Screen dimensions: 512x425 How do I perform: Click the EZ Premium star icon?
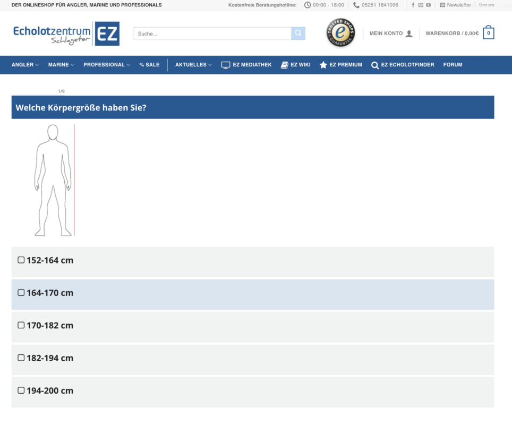pos(323,65)
